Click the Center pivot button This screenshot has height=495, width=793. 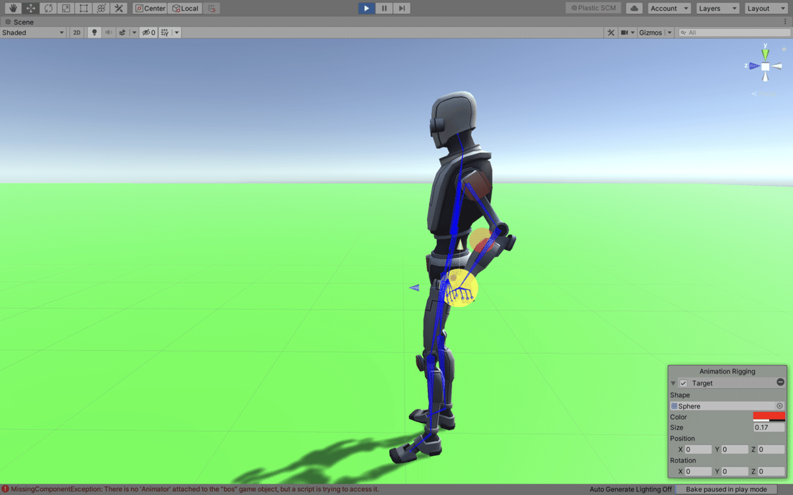pyautogui.click(x=149, y=8)
